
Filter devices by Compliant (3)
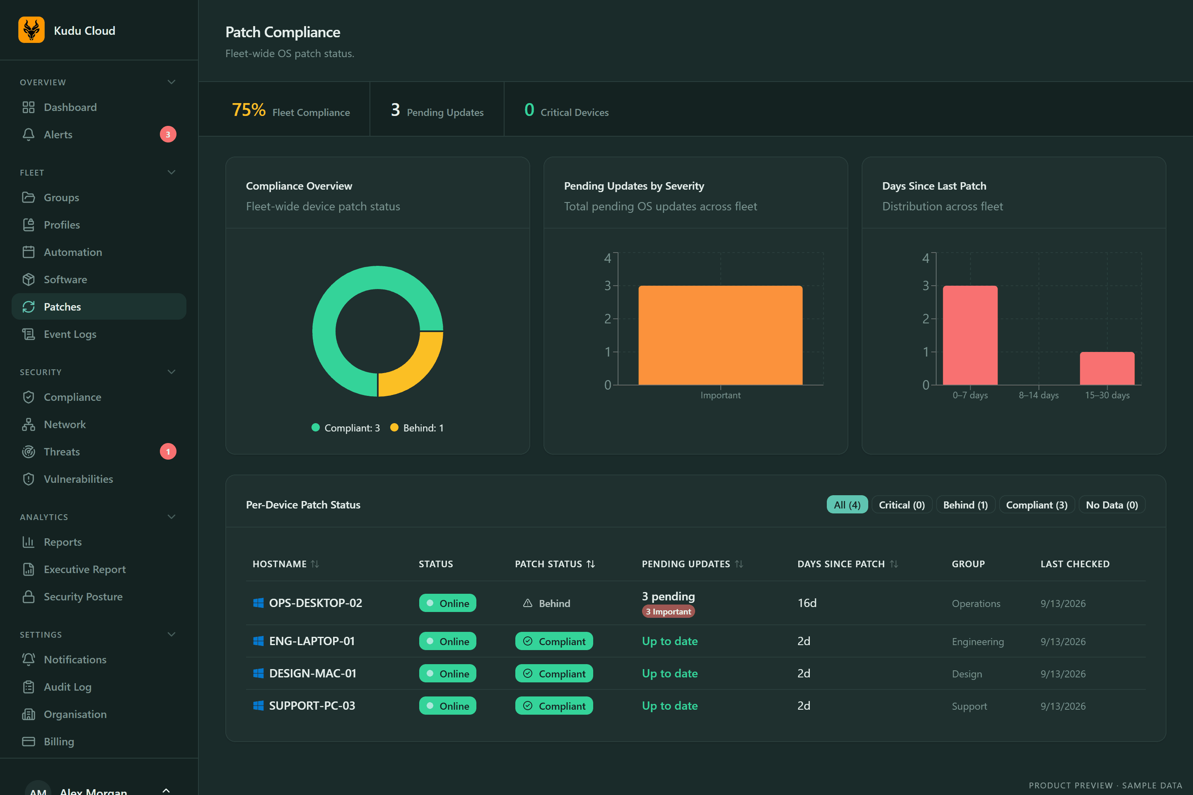1036,505
